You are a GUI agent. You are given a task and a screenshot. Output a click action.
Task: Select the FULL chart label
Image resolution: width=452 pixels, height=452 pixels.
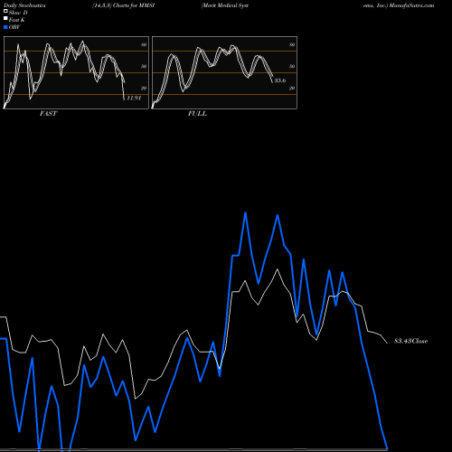(197, 114)
